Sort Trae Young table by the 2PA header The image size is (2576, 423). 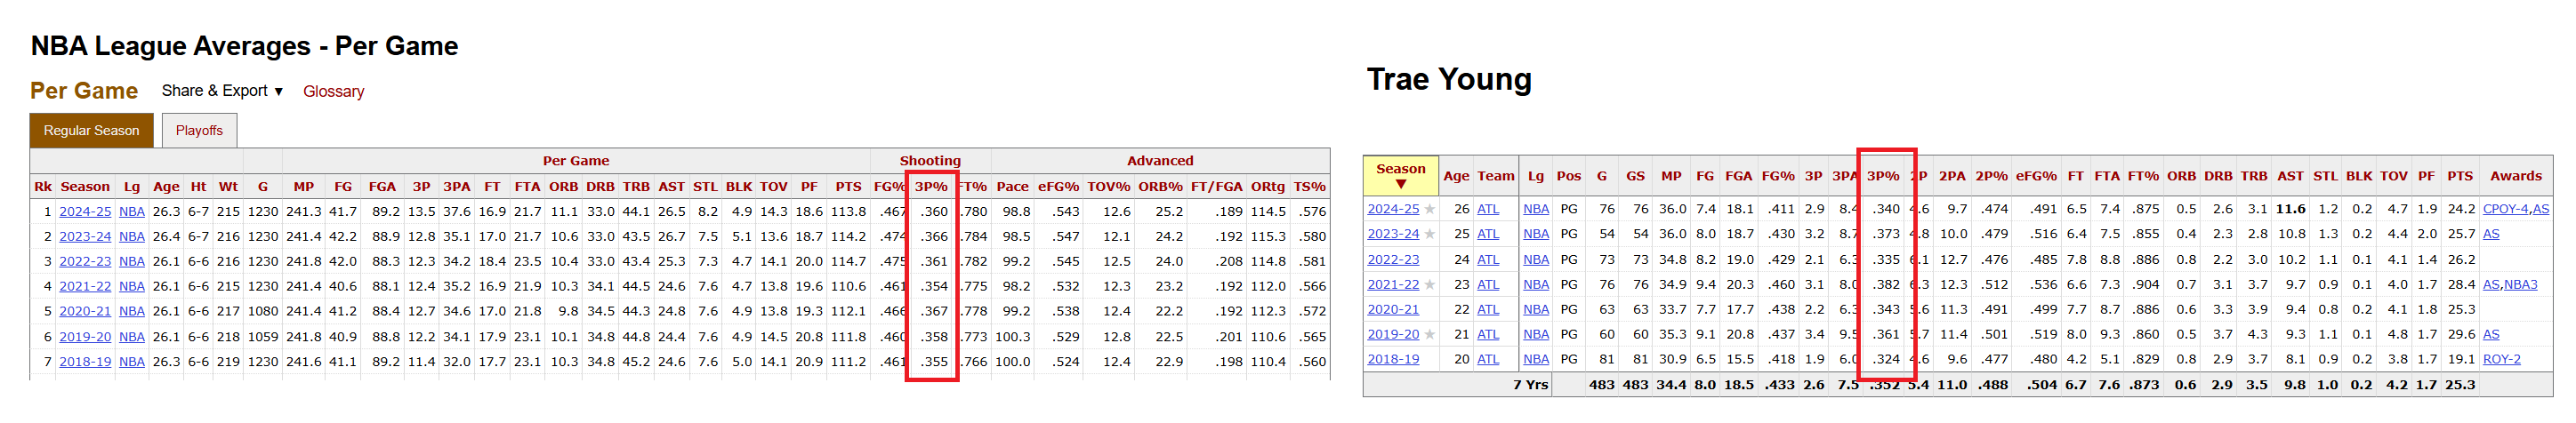(1951, 176)
